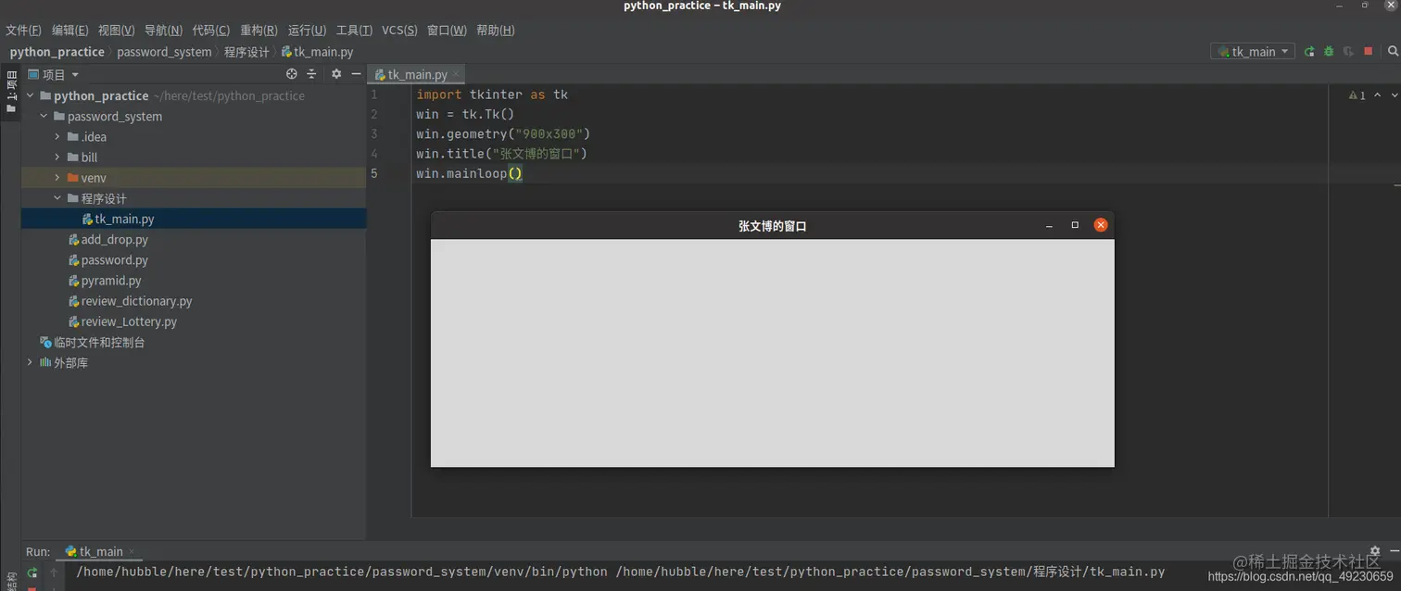Screen dimensions: 1401x591
Task: Open the VCS(S) menu
Action: click(399, 31)
